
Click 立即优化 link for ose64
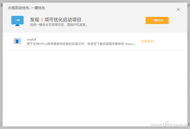(147, 41)
